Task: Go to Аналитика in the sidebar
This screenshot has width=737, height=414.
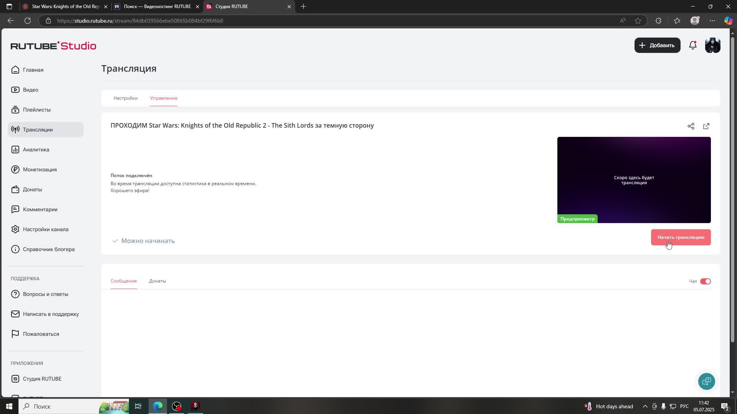Action: click(x=36, y=149)
